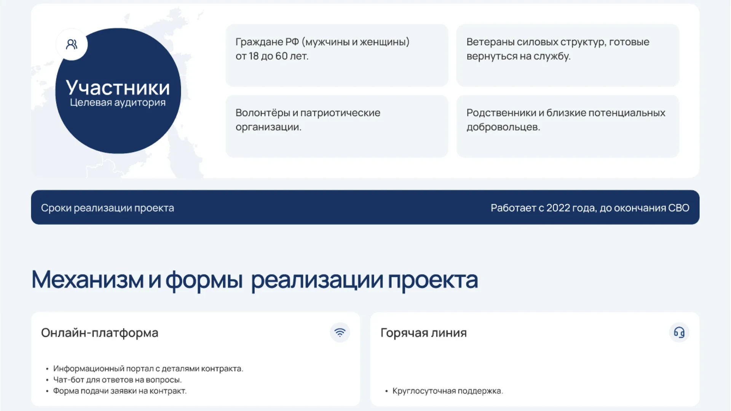Click the Онлайн-платформа card title

99,333
